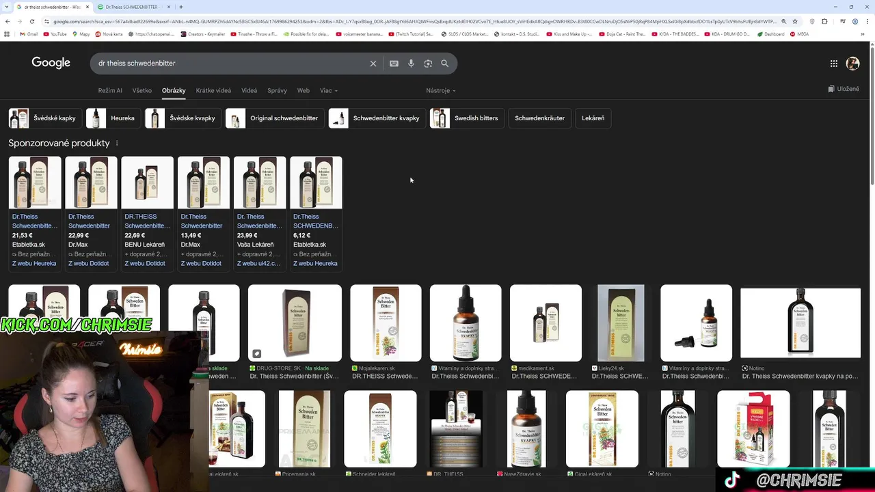The height and width of the screenshot is (492, 875).
Task: Open the Nová karta bookmark
Action: pyautogui.click(x=108, y=34)
